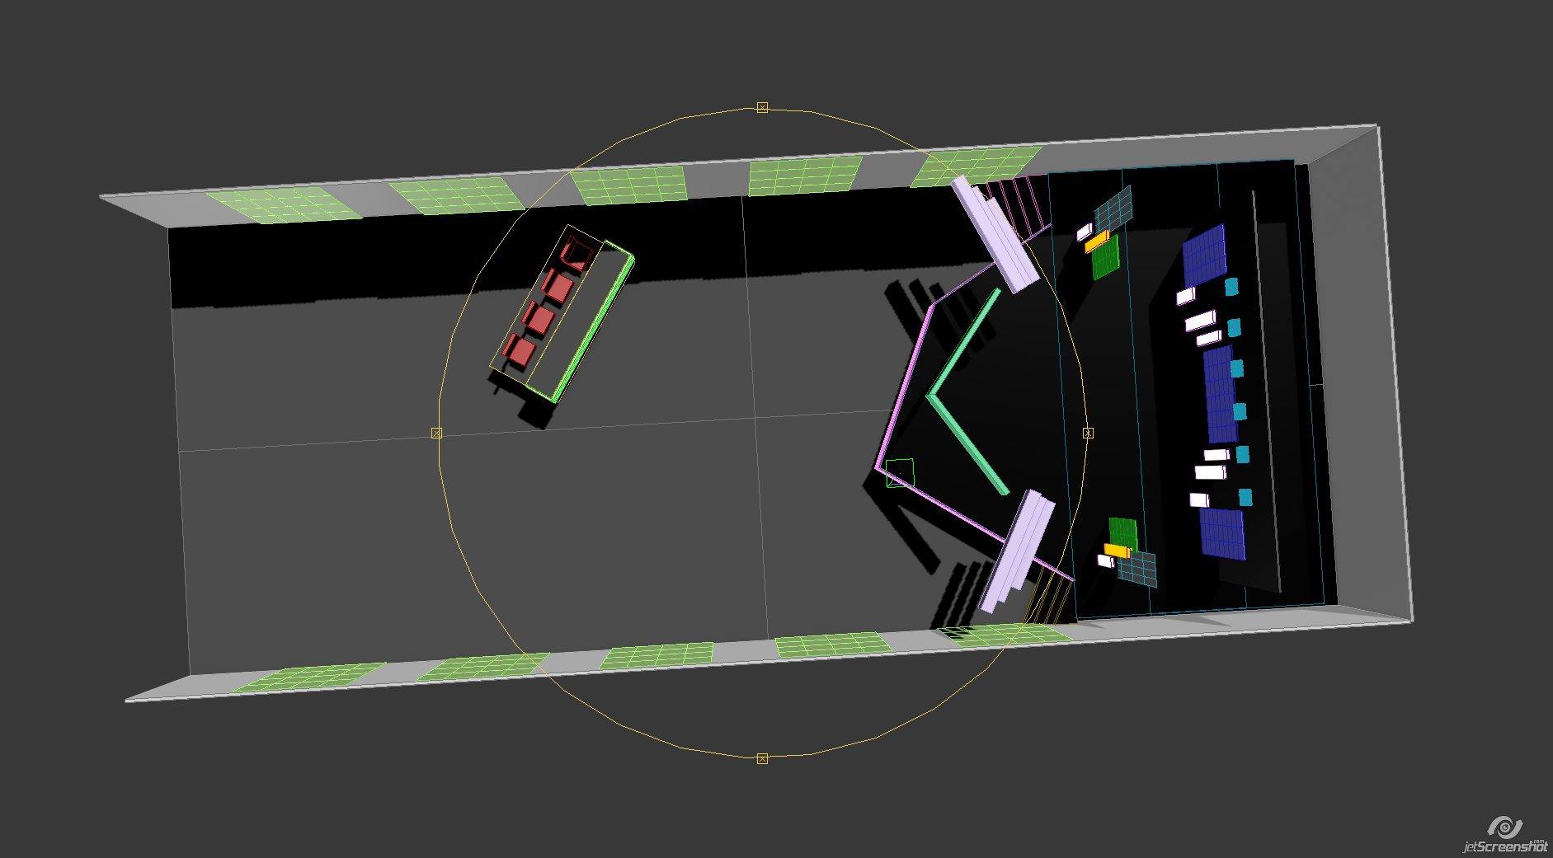
Task: Select the lower light-purple staircase
Action: click(1018, 550)
